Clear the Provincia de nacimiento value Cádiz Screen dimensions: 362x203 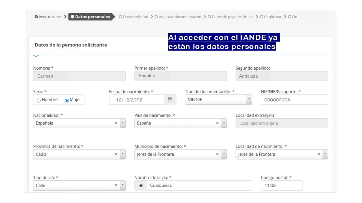pos(116,154)
